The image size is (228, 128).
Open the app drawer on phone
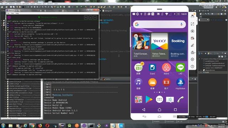(159, 100)
